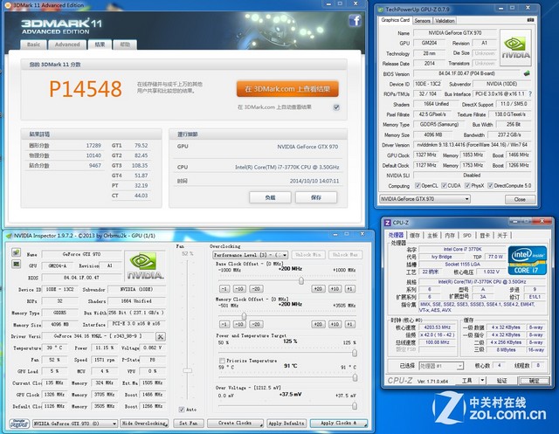Click the upload screenshot icon in NVIDIA Inspector
559x434 pixels.
[16, 252]
